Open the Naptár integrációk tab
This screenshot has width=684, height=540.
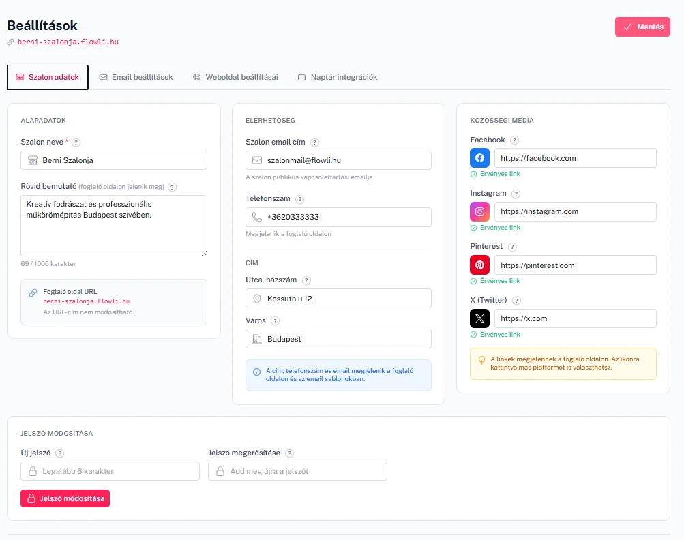337,77
